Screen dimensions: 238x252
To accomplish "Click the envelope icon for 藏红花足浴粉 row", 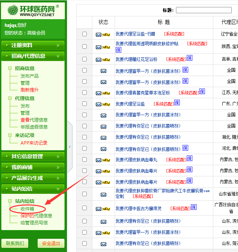I will pos(103,60).
